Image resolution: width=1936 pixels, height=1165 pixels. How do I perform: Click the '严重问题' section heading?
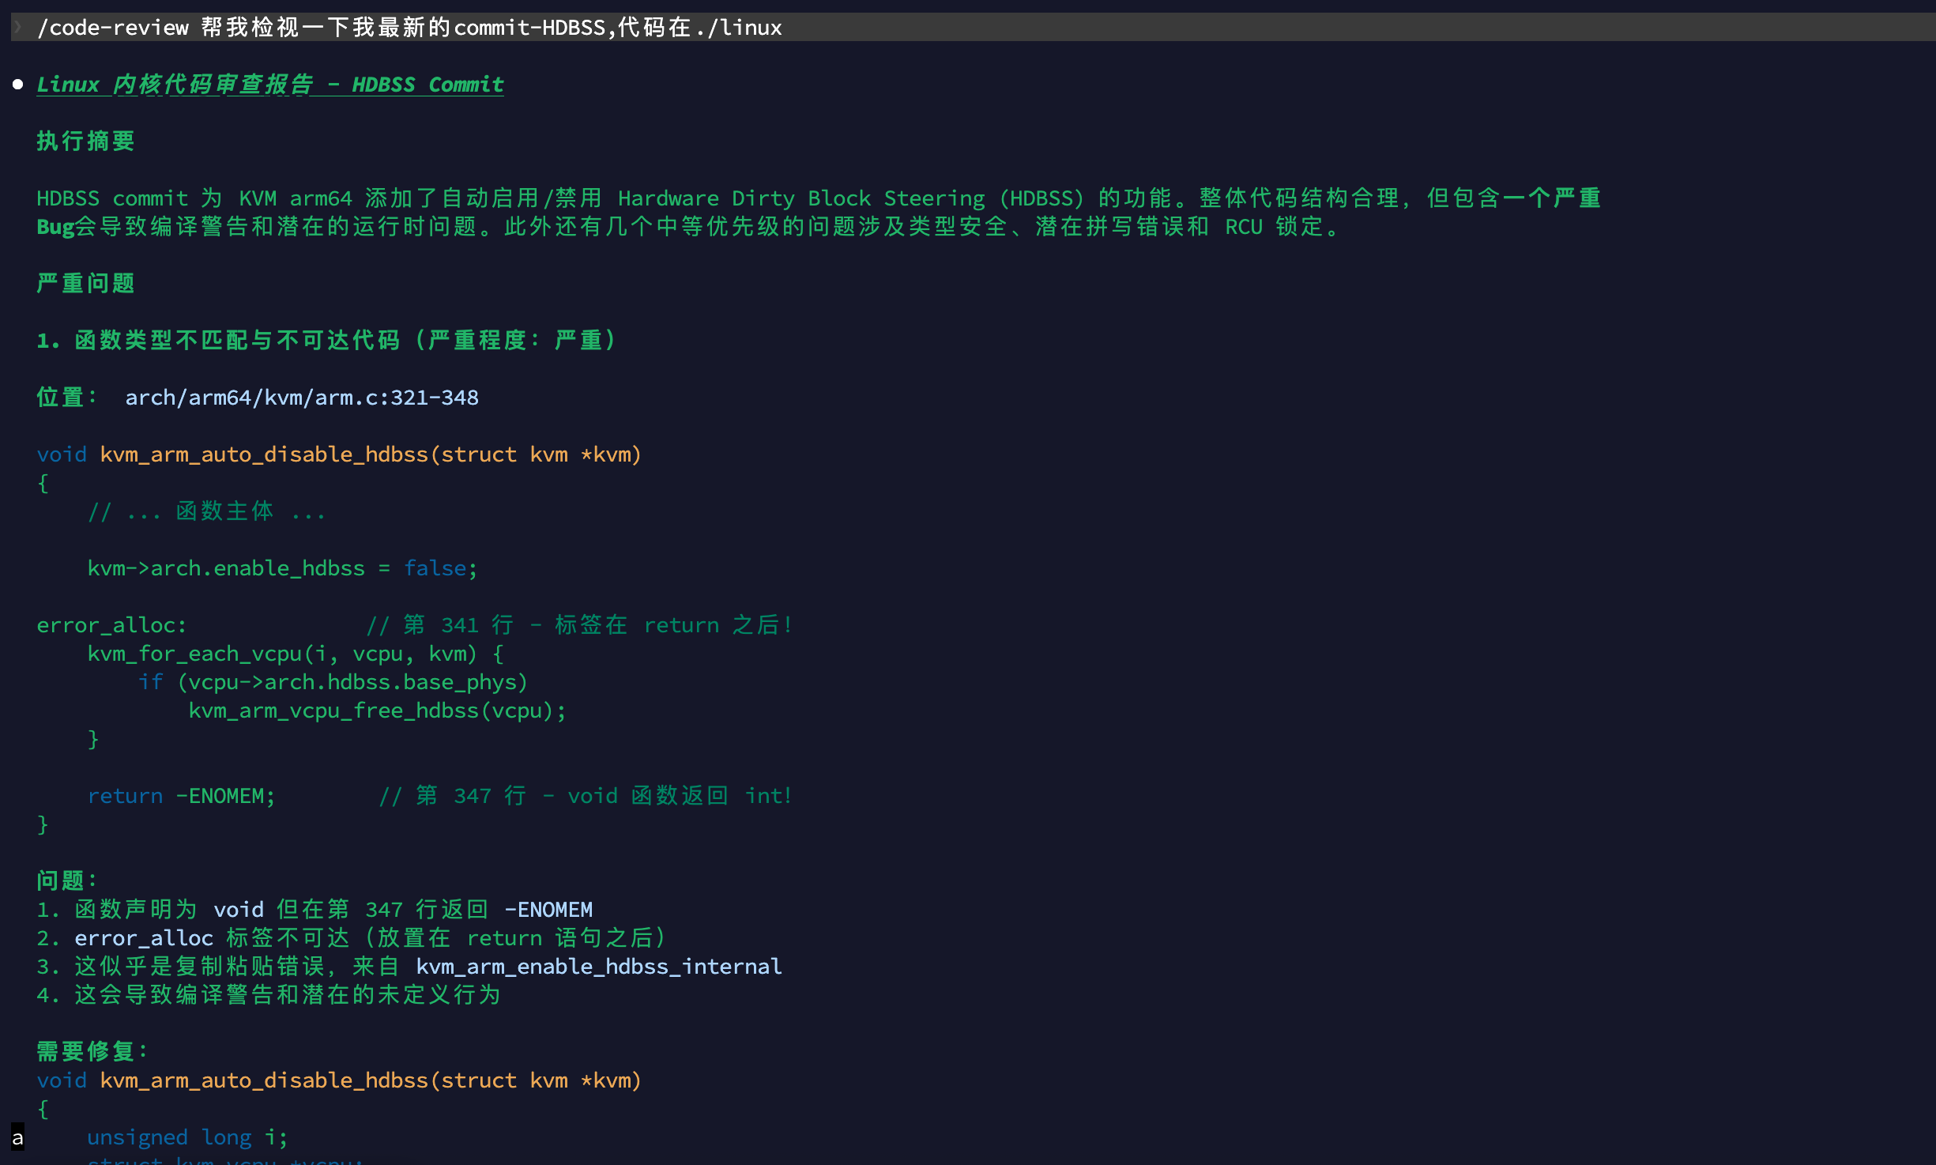(85, 283)
